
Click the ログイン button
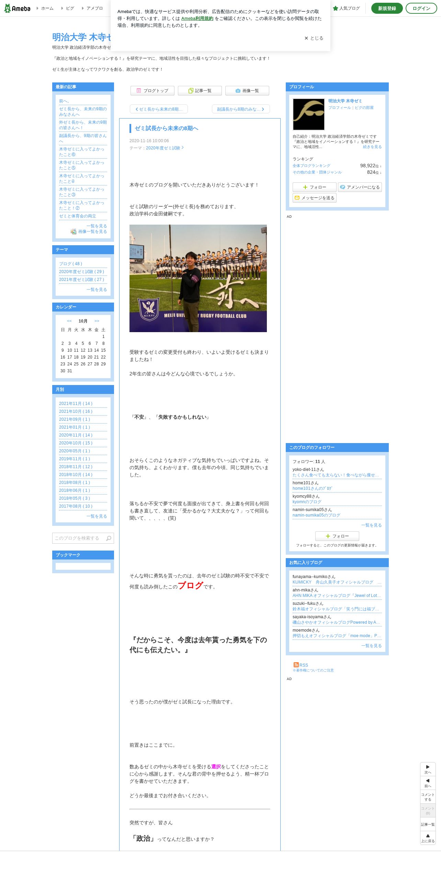pos(421,8)
